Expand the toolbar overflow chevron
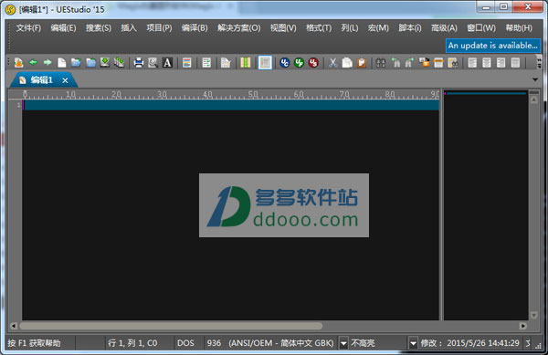This screenshot has height=355, width=548. pos(539,62)
